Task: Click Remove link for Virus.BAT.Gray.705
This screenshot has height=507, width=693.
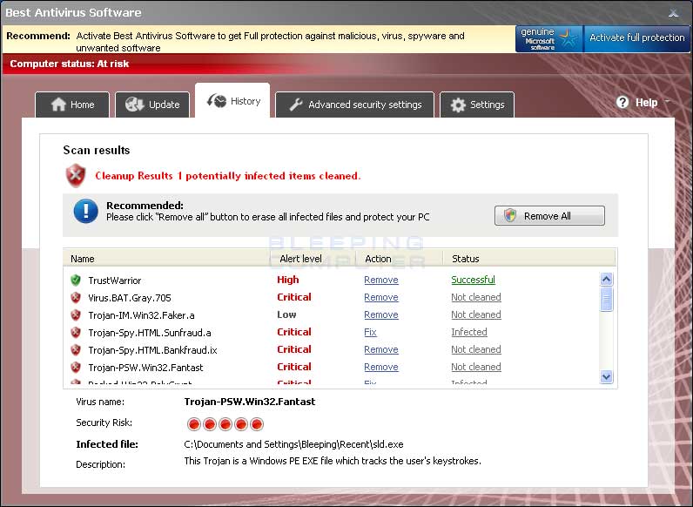Action: tap(381, 297)
